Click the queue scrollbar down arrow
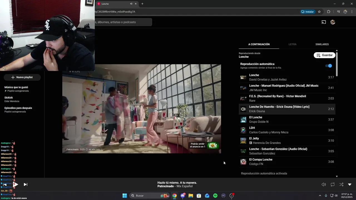Screen dimensions: 356x200 click(337, 176)
